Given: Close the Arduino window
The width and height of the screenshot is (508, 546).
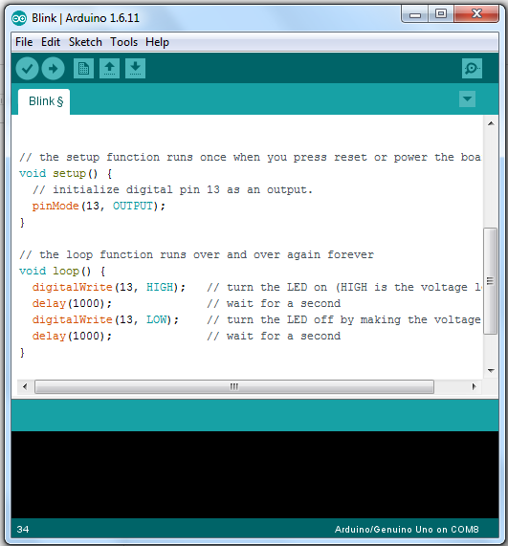Looking at the screenshot, I should (x=476, y=14).
